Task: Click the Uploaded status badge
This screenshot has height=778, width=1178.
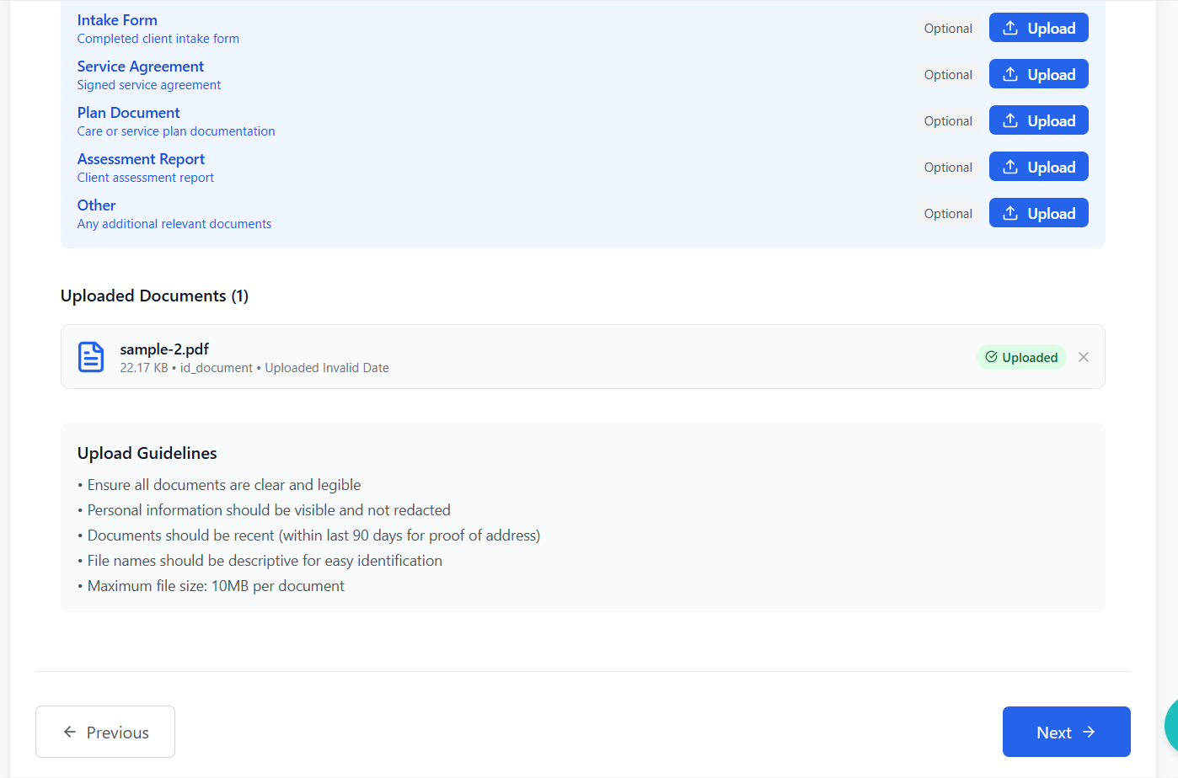Action: pos(1021,357)
